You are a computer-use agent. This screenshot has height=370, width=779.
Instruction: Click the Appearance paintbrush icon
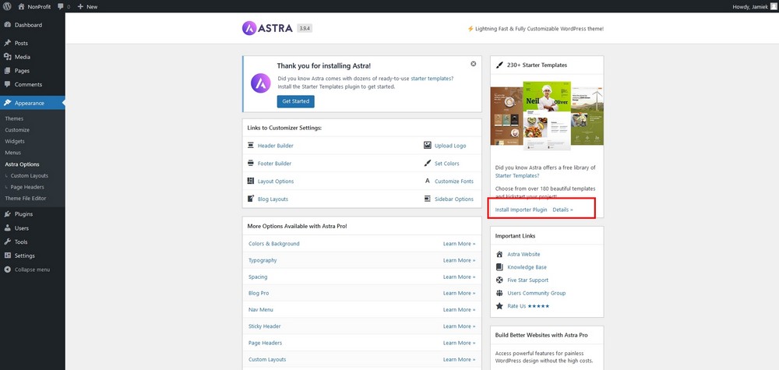click(8, 104)
